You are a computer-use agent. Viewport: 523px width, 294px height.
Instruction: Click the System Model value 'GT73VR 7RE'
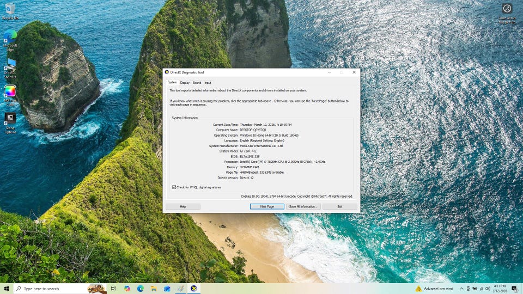click(x=248, y=151)
